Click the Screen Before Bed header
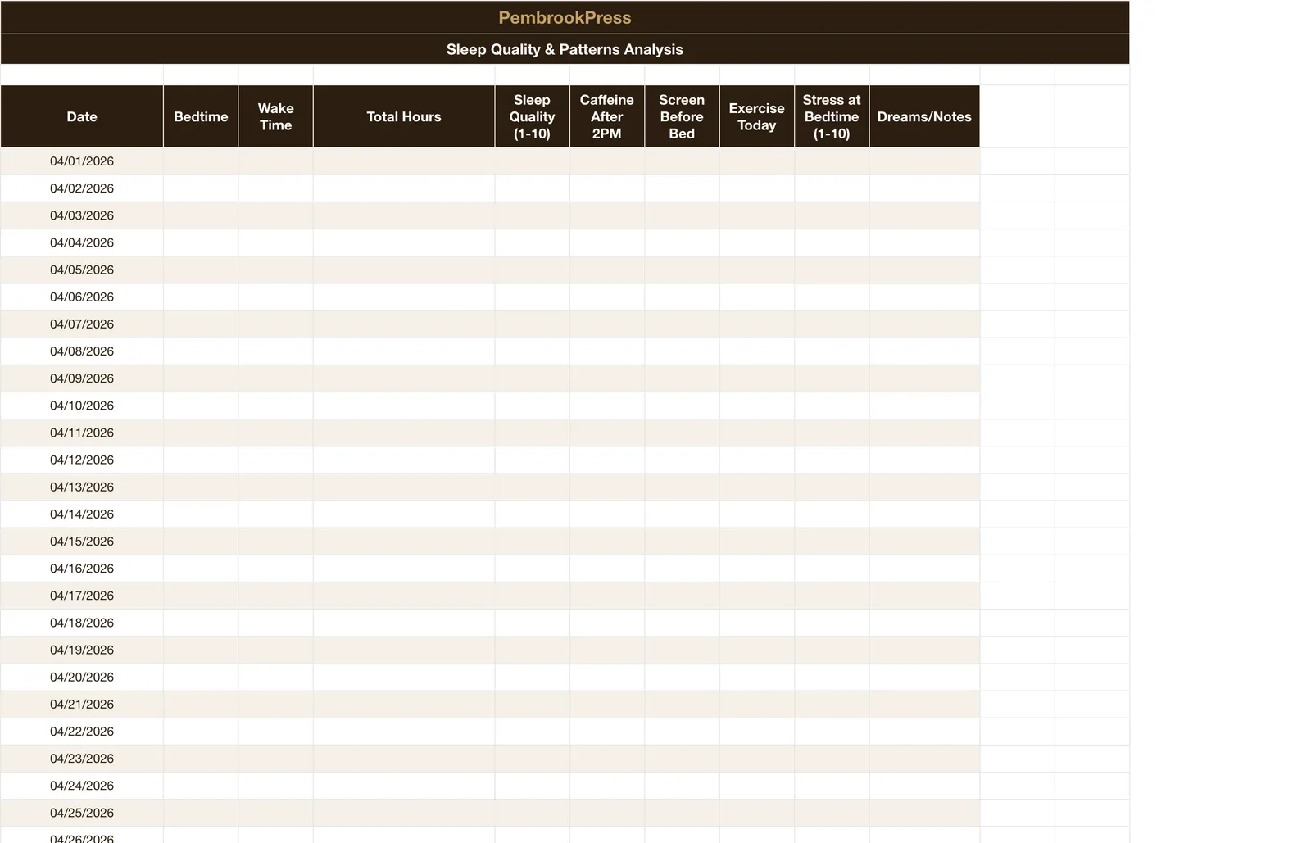Viewport: 1311px width, 843px height. (682, 116)
